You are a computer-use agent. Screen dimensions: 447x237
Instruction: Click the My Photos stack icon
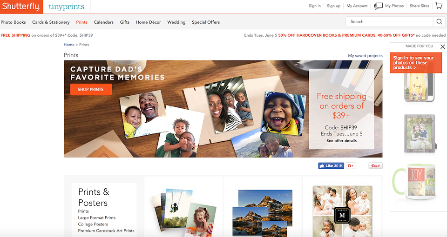click(x=378, y=6)
